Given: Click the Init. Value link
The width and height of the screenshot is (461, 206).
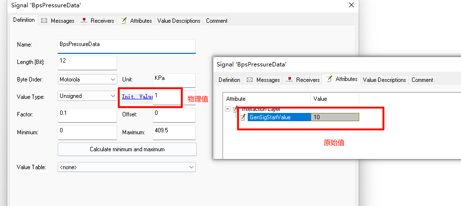Looking at the screenshot, I should [x=137, y=96].
